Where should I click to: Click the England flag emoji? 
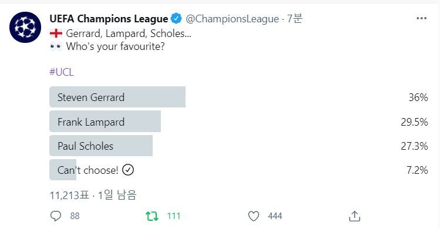pyautogui.click(x=56, y=33)
